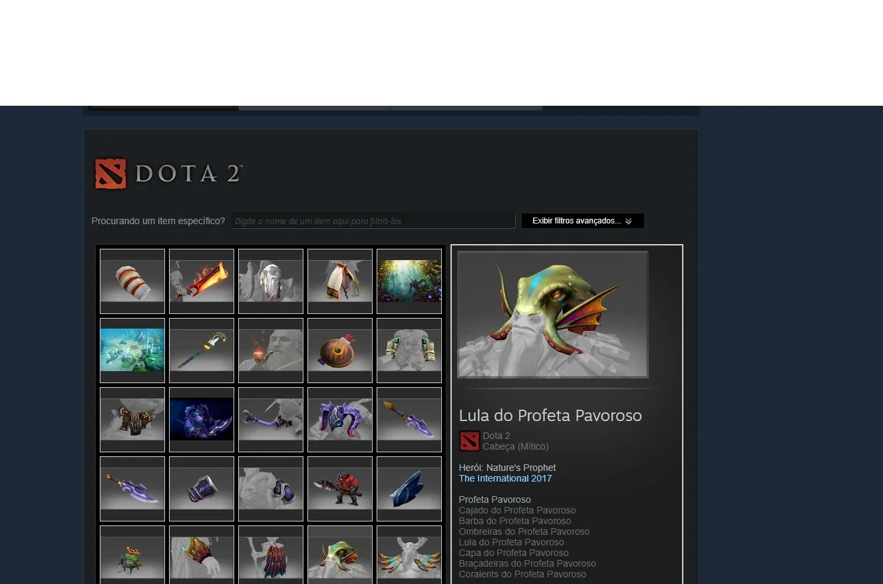Select the slender purple dagger with wrapped grip
This screenshot has width=883, height=584.
[x=409, y=420]
